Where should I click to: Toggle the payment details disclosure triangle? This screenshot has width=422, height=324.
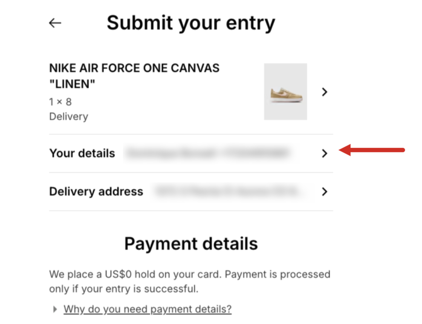[55, 309]
